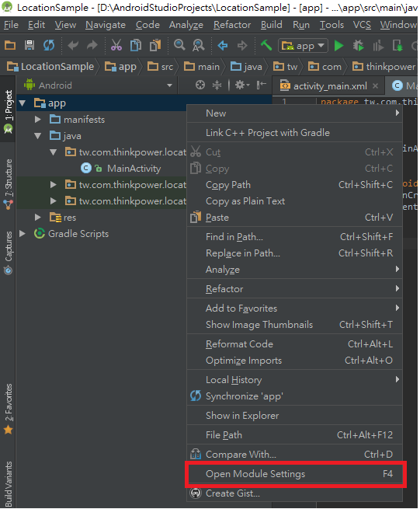Close the activity_main.xml tab
The width and height of the screenshot is (420, 509).
[x=375, y=86]
